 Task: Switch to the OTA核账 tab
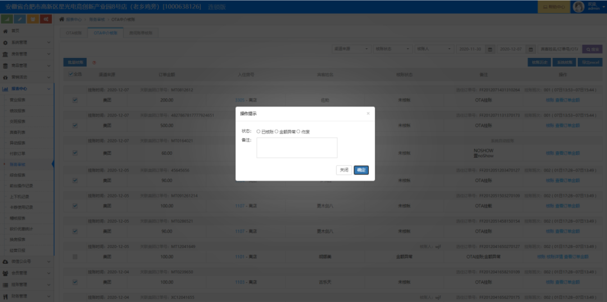[74, 33]
